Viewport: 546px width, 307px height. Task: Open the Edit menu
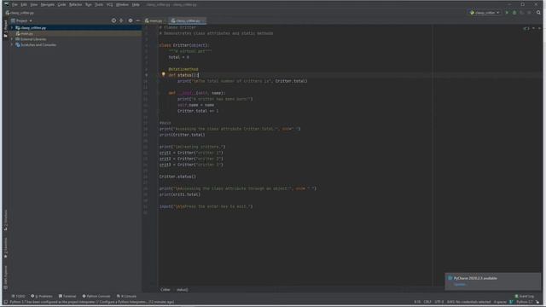click(x=24, y=5)
